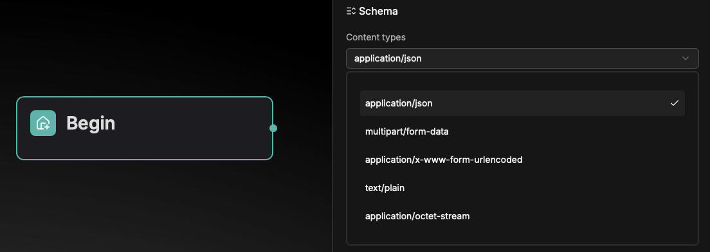
Task: Choose application/json option
Action: pos(522,103)
